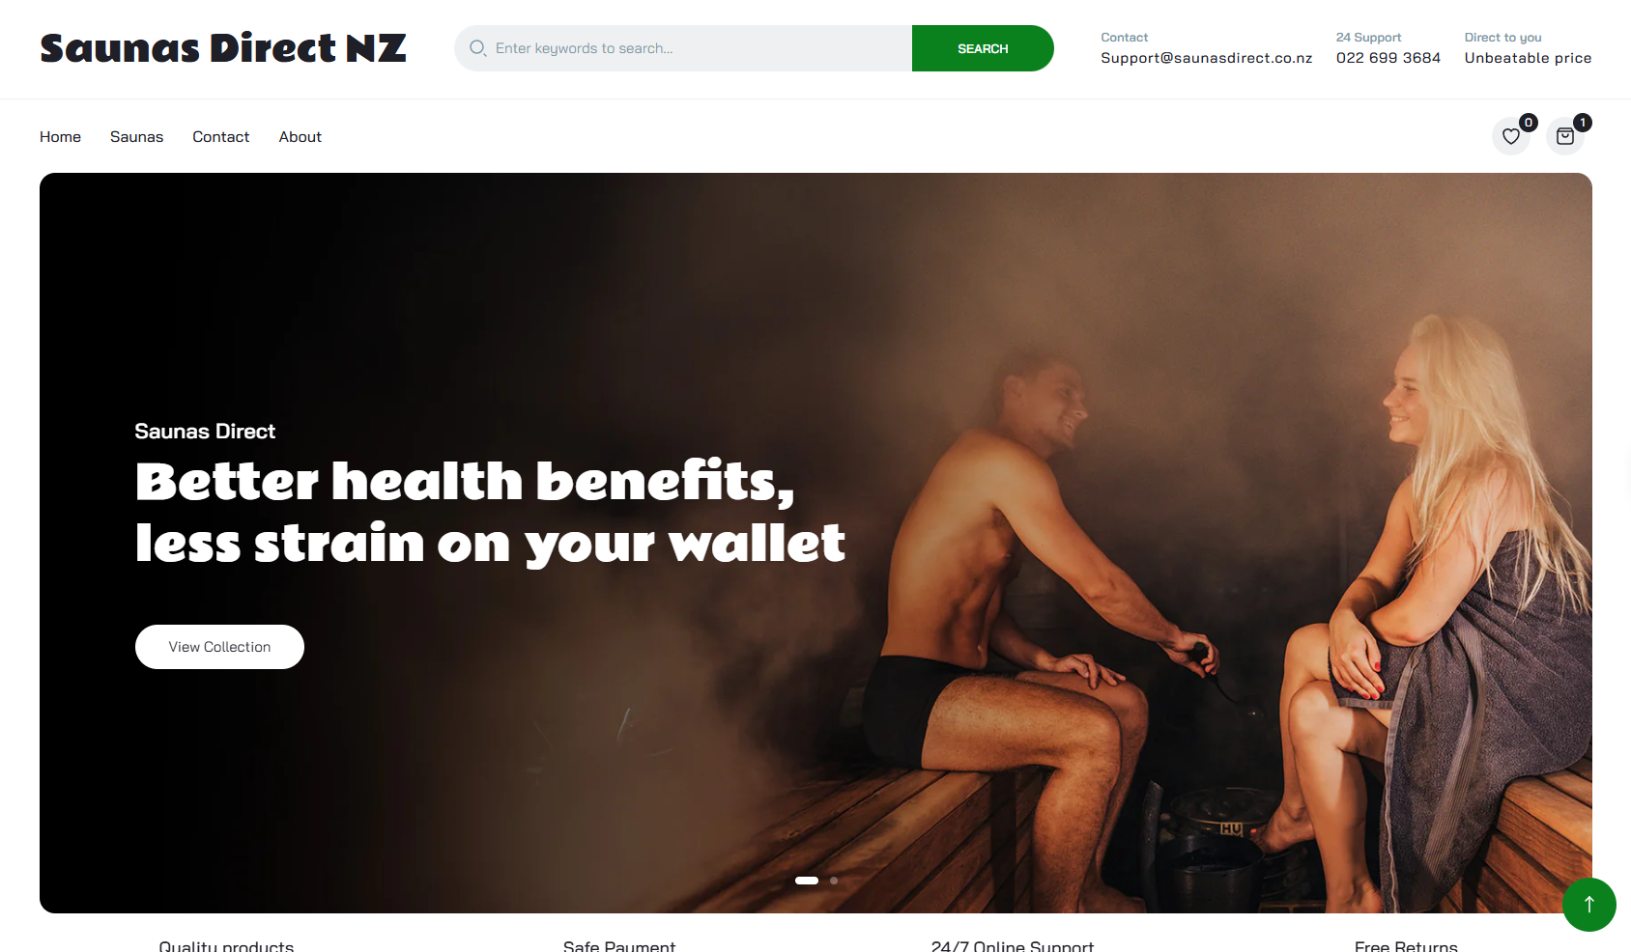
Task: Open the Saunas menu item
Action: [x=136, y=137]
